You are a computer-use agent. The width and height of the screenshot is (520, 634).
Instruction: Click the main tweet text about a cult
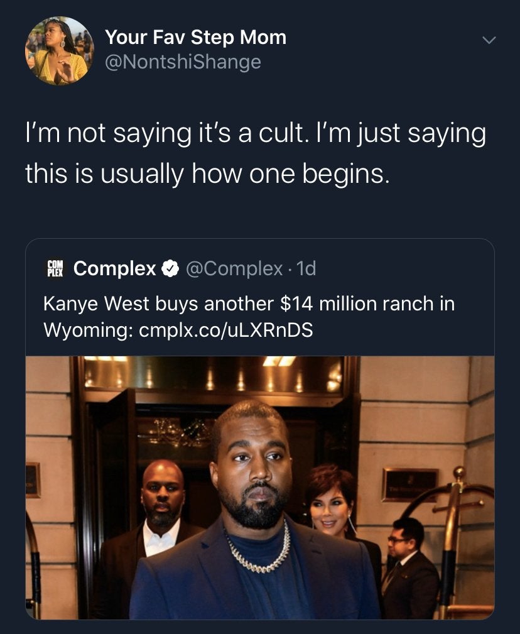click(256, 153)
